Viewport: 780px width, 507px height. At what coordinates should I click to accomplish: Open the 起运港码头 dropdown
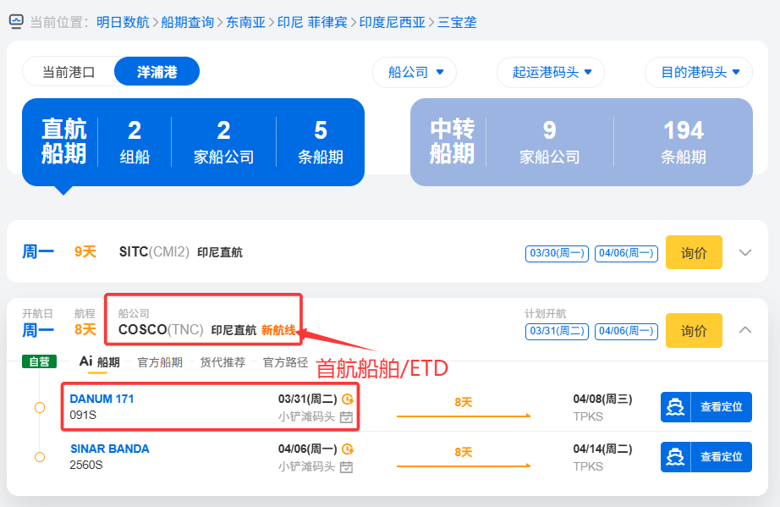tap(551, 72)
